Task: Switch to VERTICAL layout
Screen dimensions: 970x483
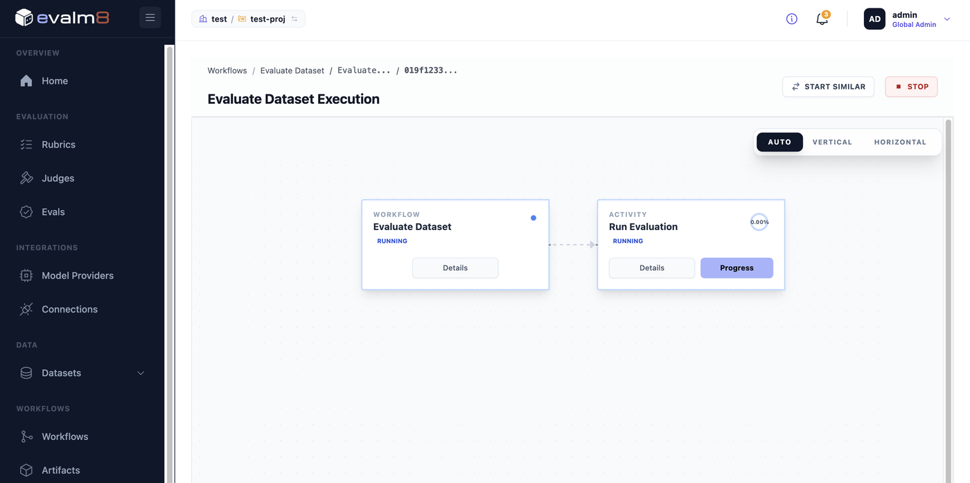Action: point(832,142)
